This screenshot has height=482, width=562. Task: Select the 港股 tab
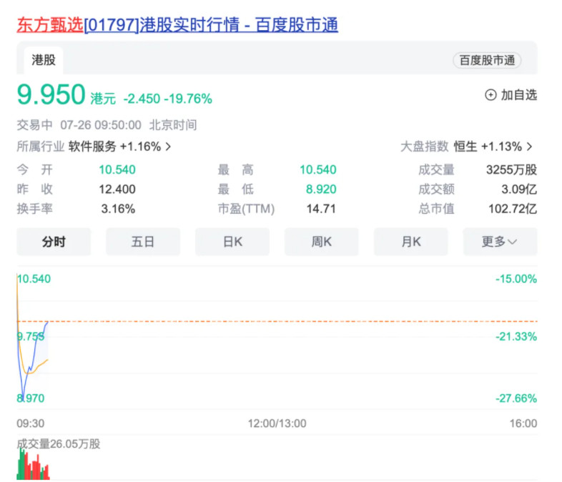(44, 60)
